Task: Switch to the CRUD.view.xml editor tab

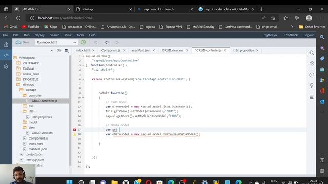Action: click(173, 50)
